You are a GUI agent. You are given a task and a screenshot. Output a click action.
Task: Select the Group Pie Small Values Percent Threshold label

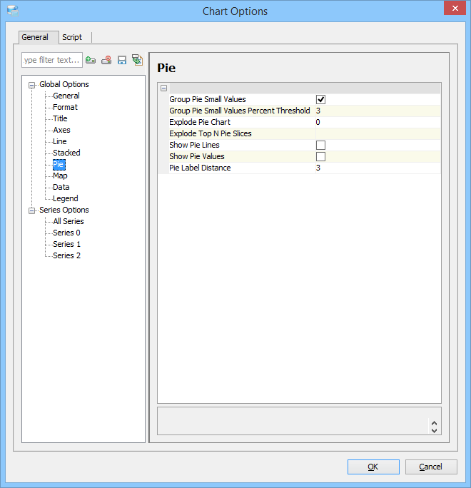[x=240, y=111]
